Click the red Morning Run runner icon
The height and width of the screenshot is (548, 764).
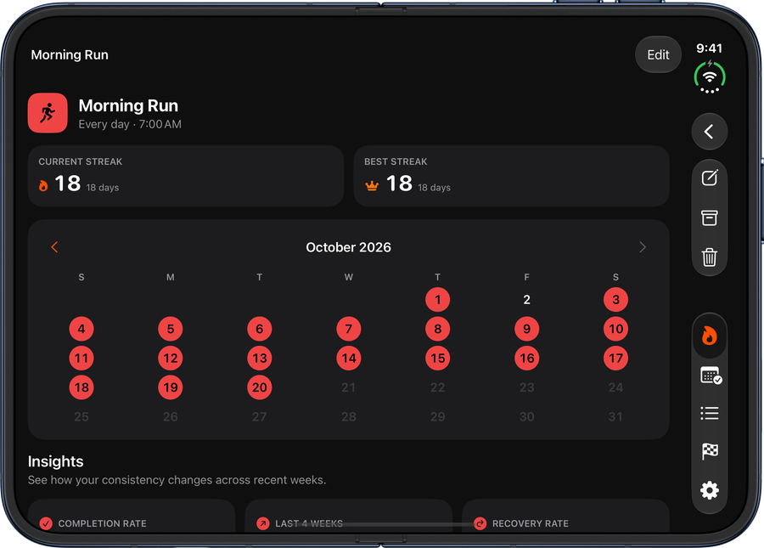pos(48,113)
